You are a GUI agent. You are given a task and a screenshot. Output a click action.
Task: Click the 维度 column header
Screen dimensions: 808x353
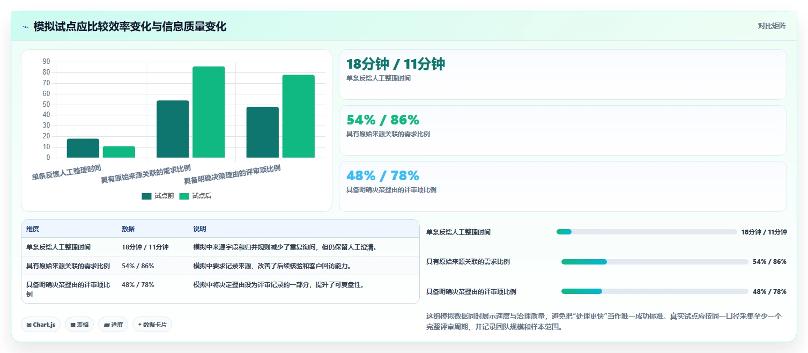tap(33, 229)
